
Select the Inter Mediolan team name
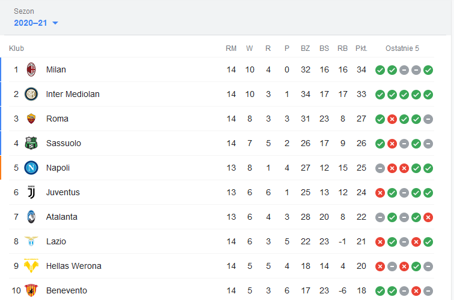(x=73, y=94)
